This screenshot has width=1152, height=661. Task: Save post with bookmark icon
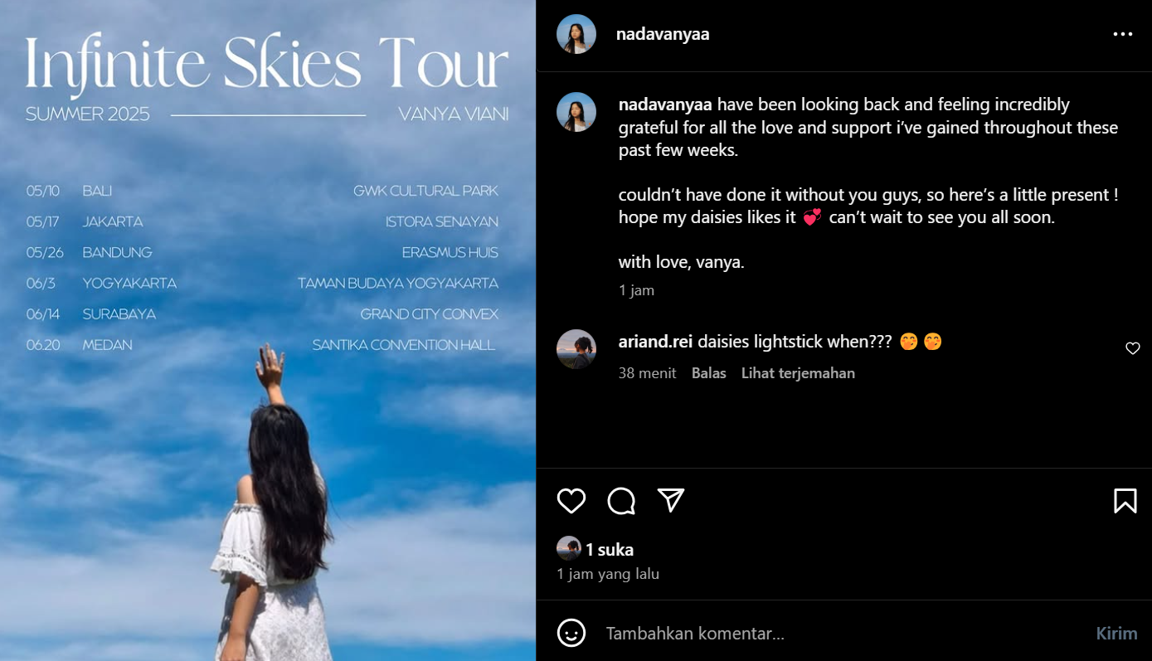1125,501
